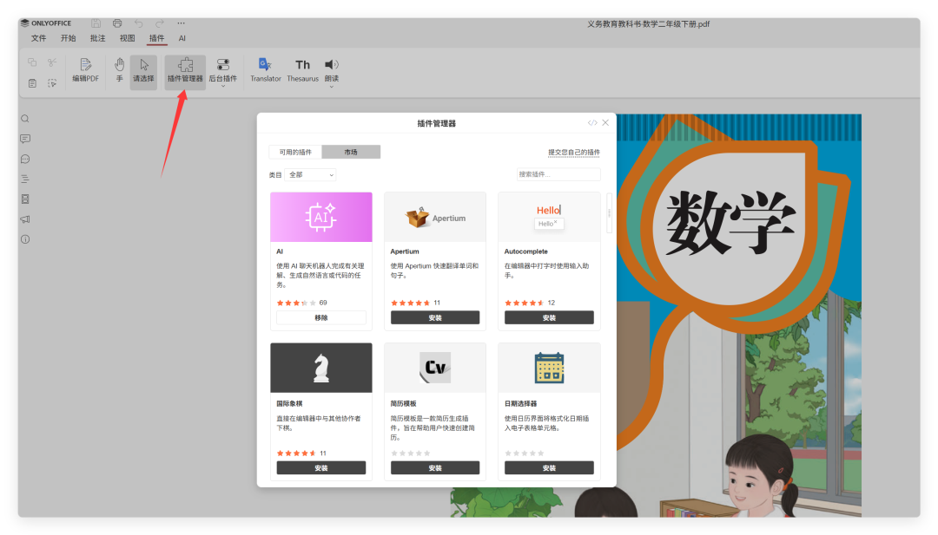Click the 日期选择器 plugin title

point(520,404)
